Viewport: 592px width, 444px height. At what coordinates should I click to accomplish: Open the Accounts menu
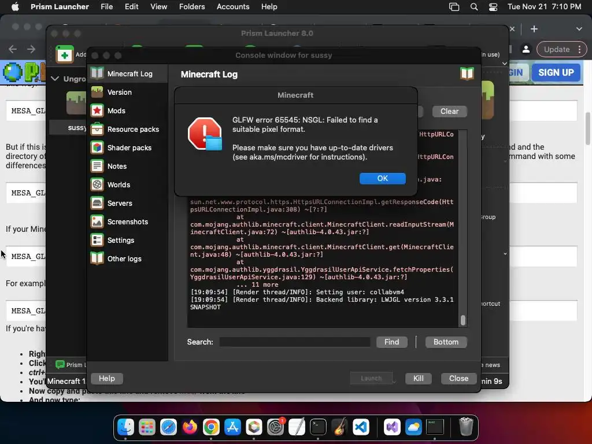(x=233, y=7)
